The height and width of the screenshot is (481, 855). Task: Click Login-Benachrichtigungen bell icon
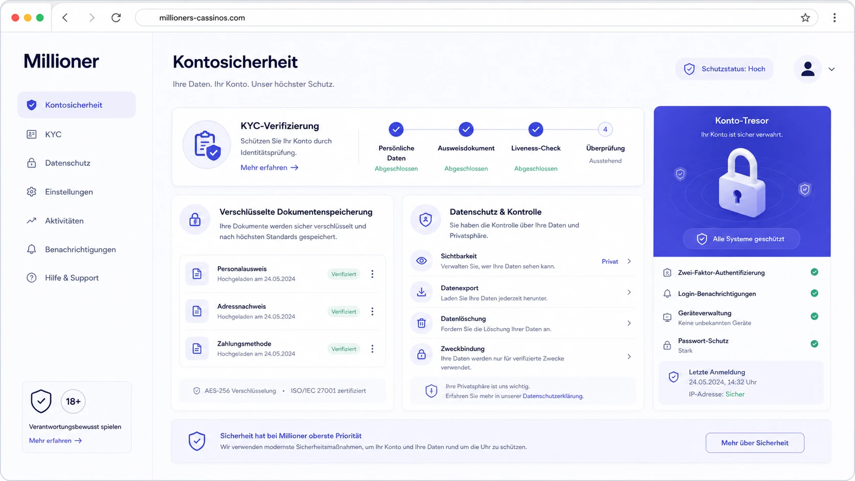[x=667, y=293]
